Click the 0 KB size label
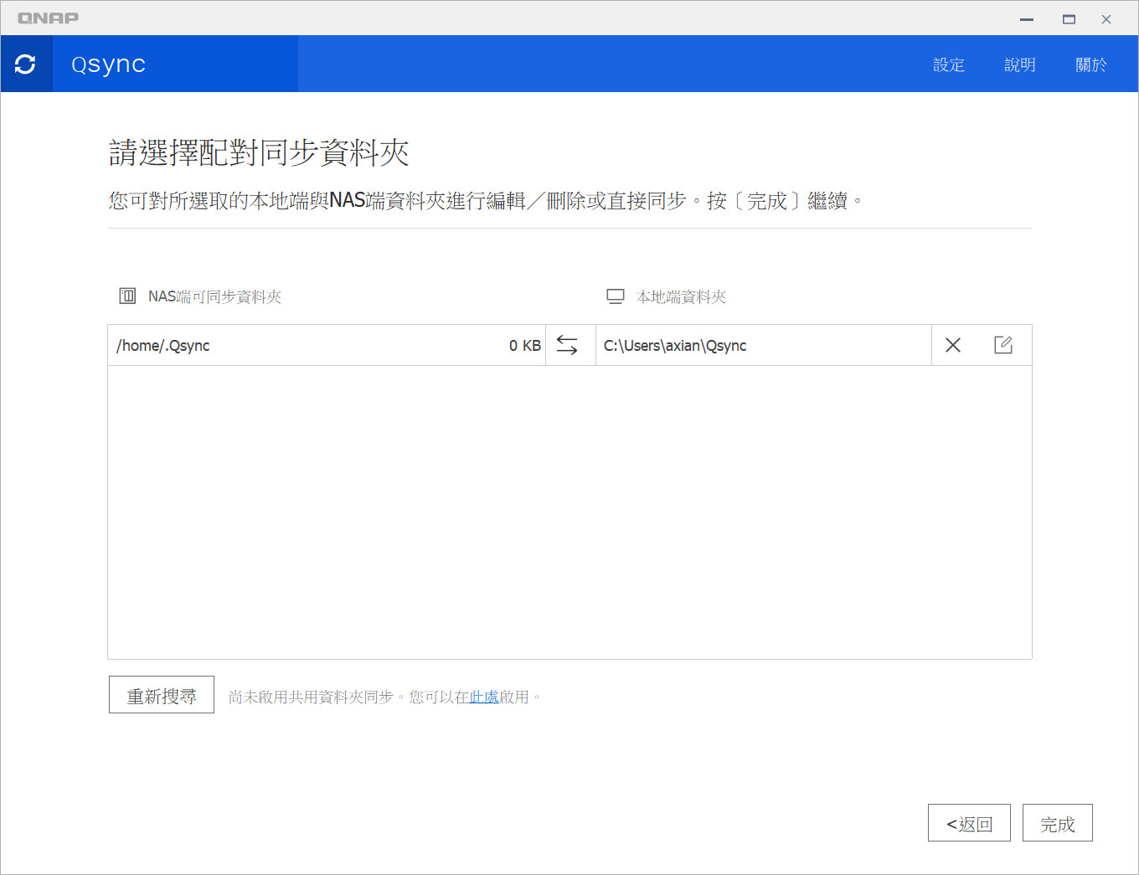 pos(524,344)
